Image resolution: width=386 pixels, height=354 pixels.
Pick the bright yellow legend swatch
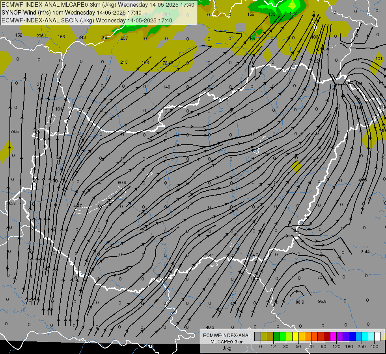click(x=295, y=336)
